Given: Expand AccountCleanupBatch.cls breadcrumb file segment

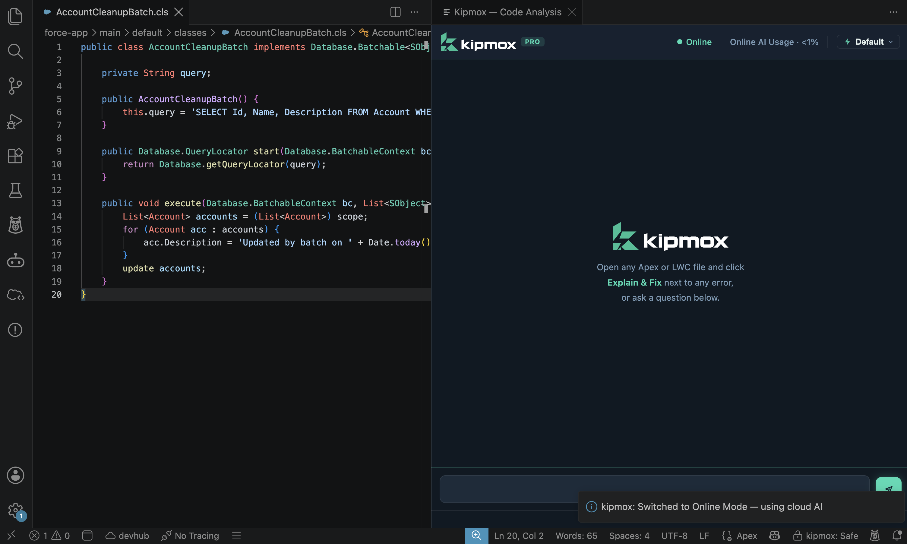Looking at the screenshot, I should tap(285, 33).
